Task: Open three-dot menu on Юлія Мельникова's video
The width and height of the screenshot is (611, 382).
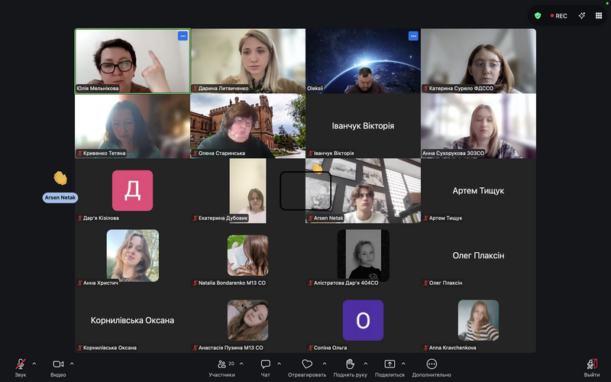Action: tap(183, 36)
